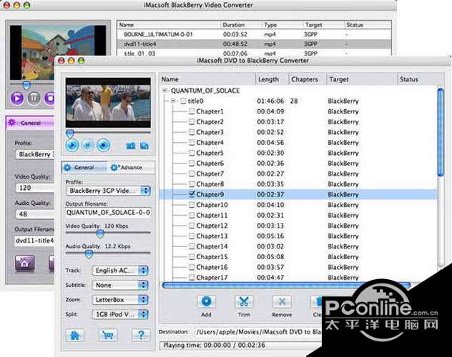Screen dimensions: 452x357
Task: Click the Add disc icon
Action: 206,302
